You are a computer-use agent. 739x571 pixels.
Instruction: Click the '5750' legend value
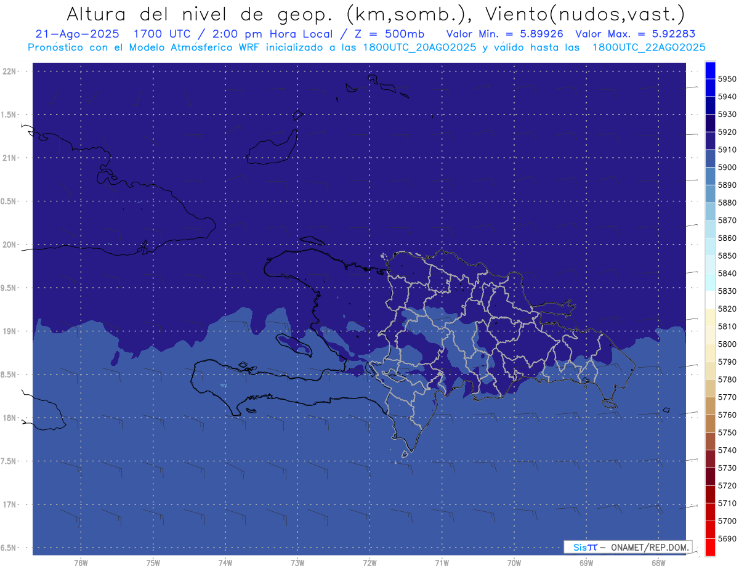727,432
